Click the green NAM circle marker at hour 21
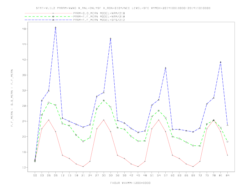This screenshot has width=248, height=191. click(83, 141)
